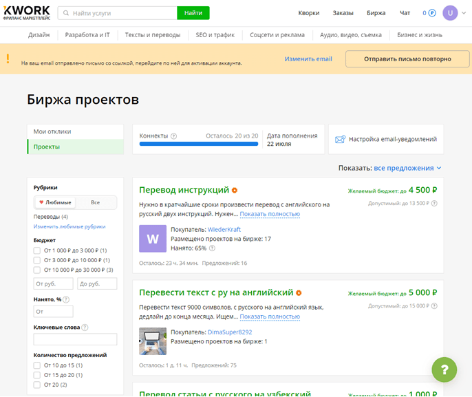472x397 pixels.
Task: Open help next to Коннекты
Action: point(173,136)
